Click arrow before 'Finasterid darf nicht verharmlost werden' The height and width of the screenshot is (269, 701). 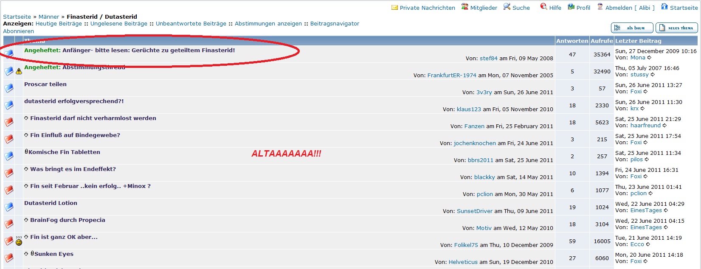tap(26, 118)
